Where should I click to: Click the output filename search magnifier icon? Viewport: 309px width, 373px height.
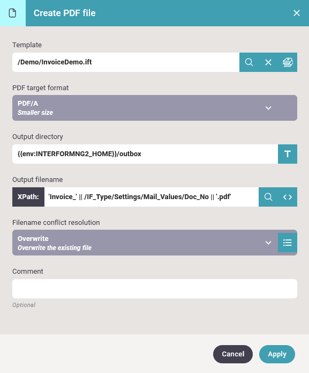(x=268, y=197)
